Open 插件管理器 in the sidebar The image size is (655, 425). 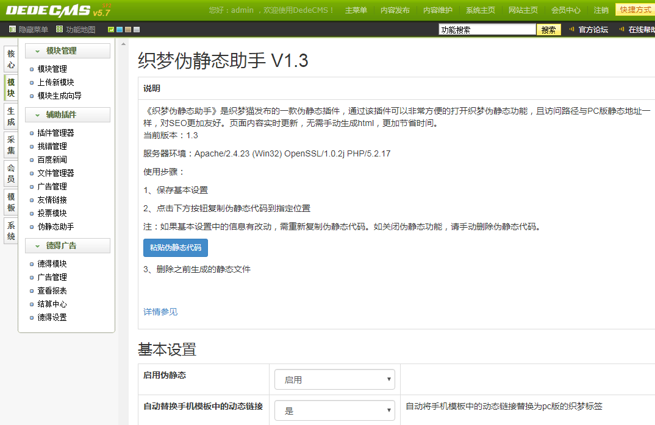tap(55, 133)
